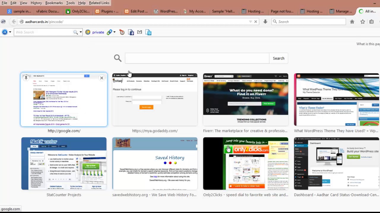380x213 pixels.
Task: Remove the google.com tile with its X
Action: tap(102, 78)
